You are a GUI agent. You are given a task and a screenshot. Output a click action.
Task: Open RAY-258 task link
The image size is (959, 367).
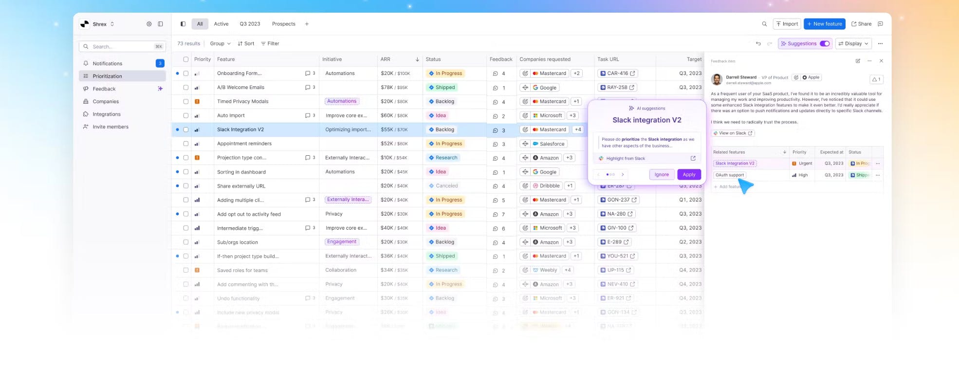pos(617,88)
